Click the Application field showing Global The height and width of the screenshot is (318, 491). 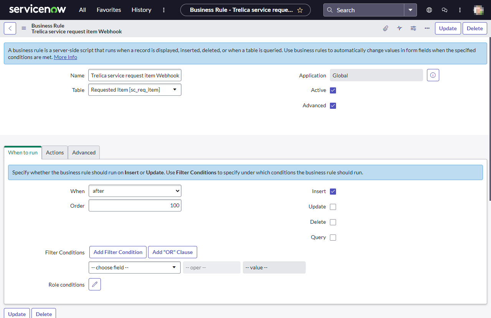(x=376, y=75)
